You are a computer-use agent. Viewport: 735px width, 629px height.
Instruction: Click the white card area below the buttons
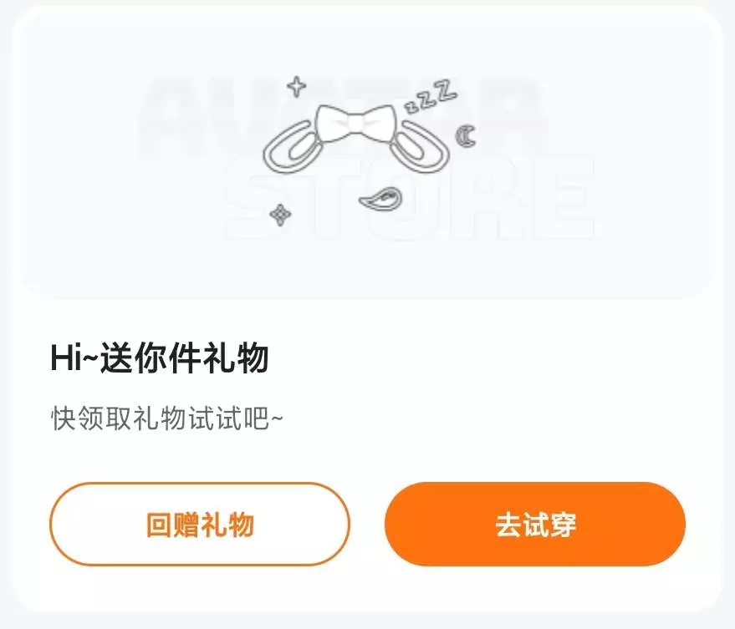(368, 589)
